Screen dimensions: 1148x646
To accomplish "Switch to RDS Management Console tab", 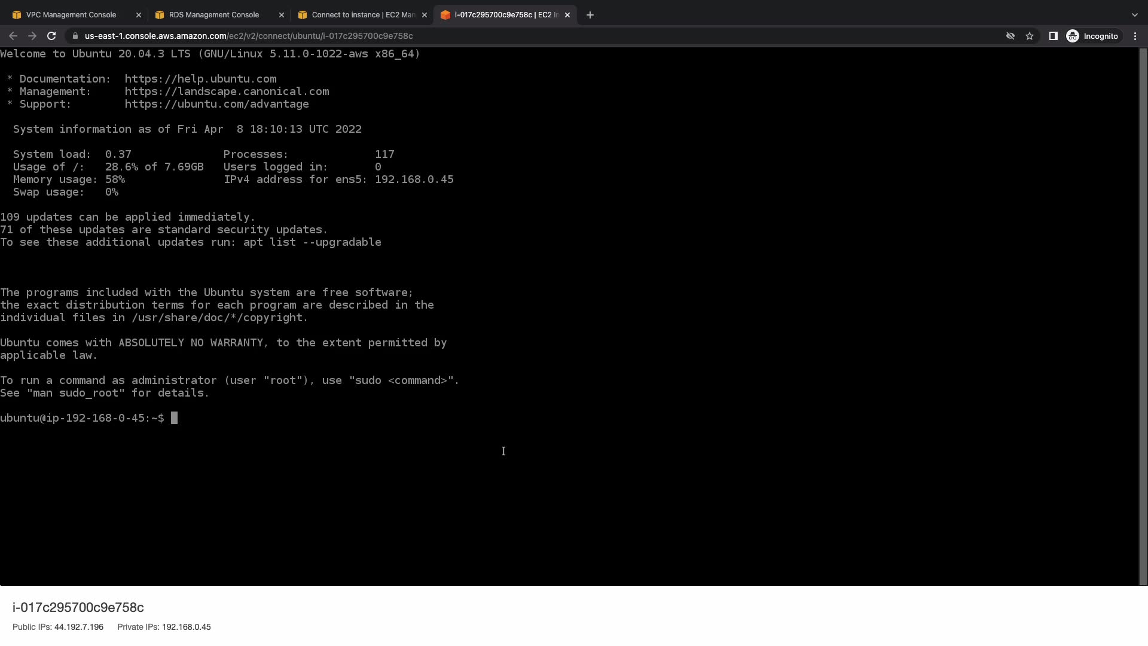I will [x=213, y=15].
